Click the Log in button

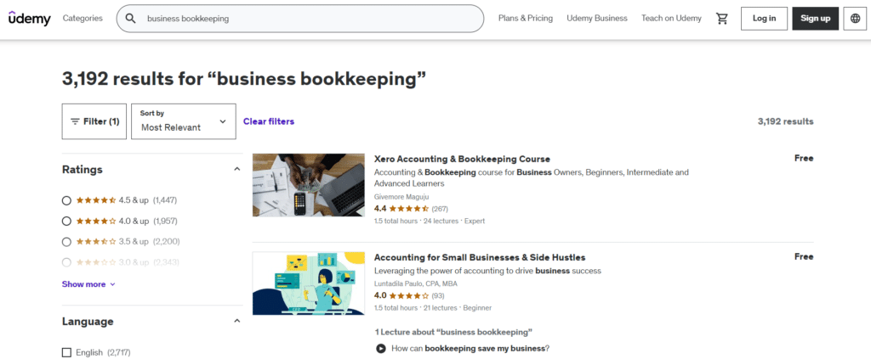coord(765,19)
